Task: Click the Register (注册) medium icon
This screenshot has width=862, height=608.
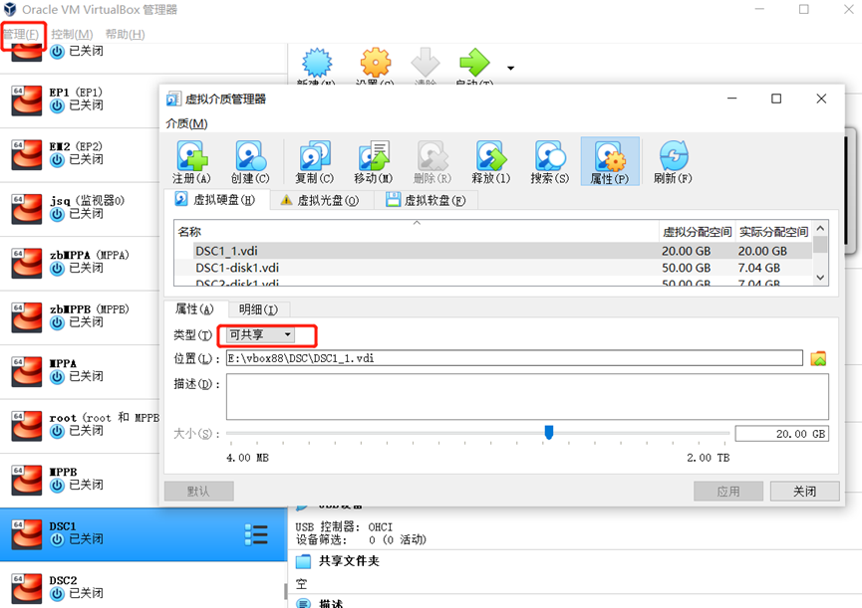Action: tap(191, 156)
